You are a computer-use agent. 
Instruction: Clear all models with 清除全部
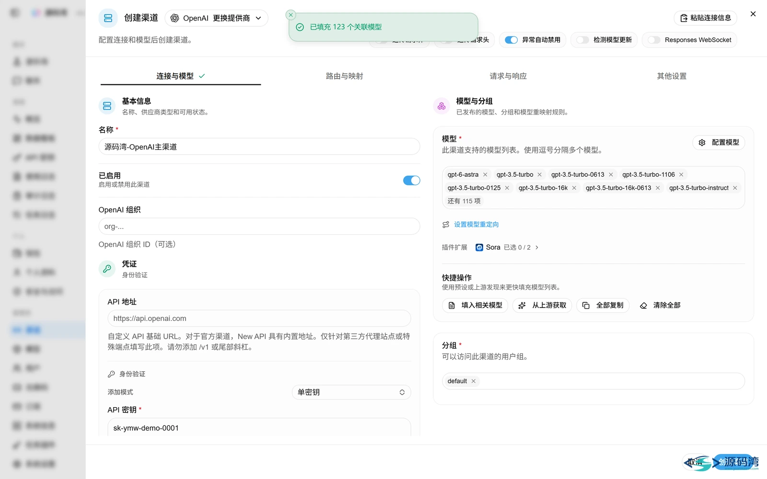coord(660,306)
